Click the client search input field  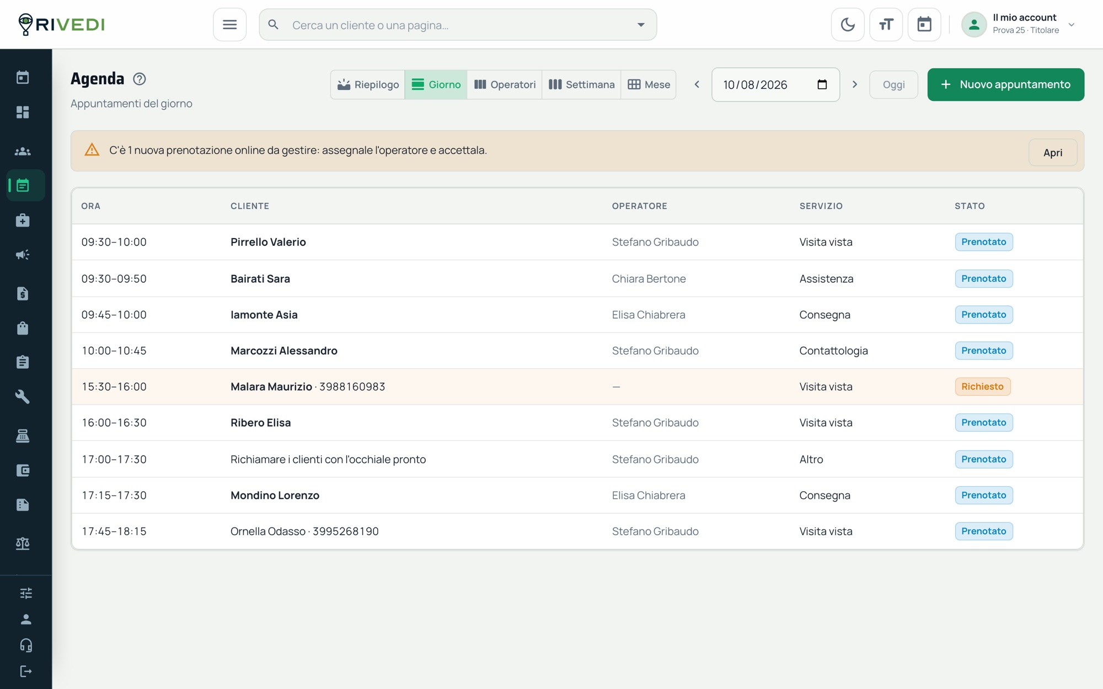(458, 25)
